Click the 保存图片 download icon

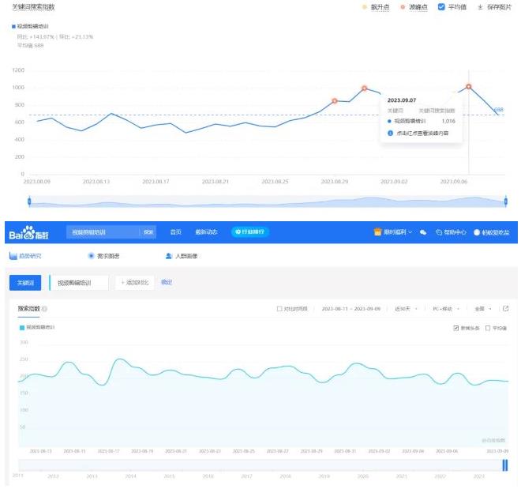click(480, 7)
